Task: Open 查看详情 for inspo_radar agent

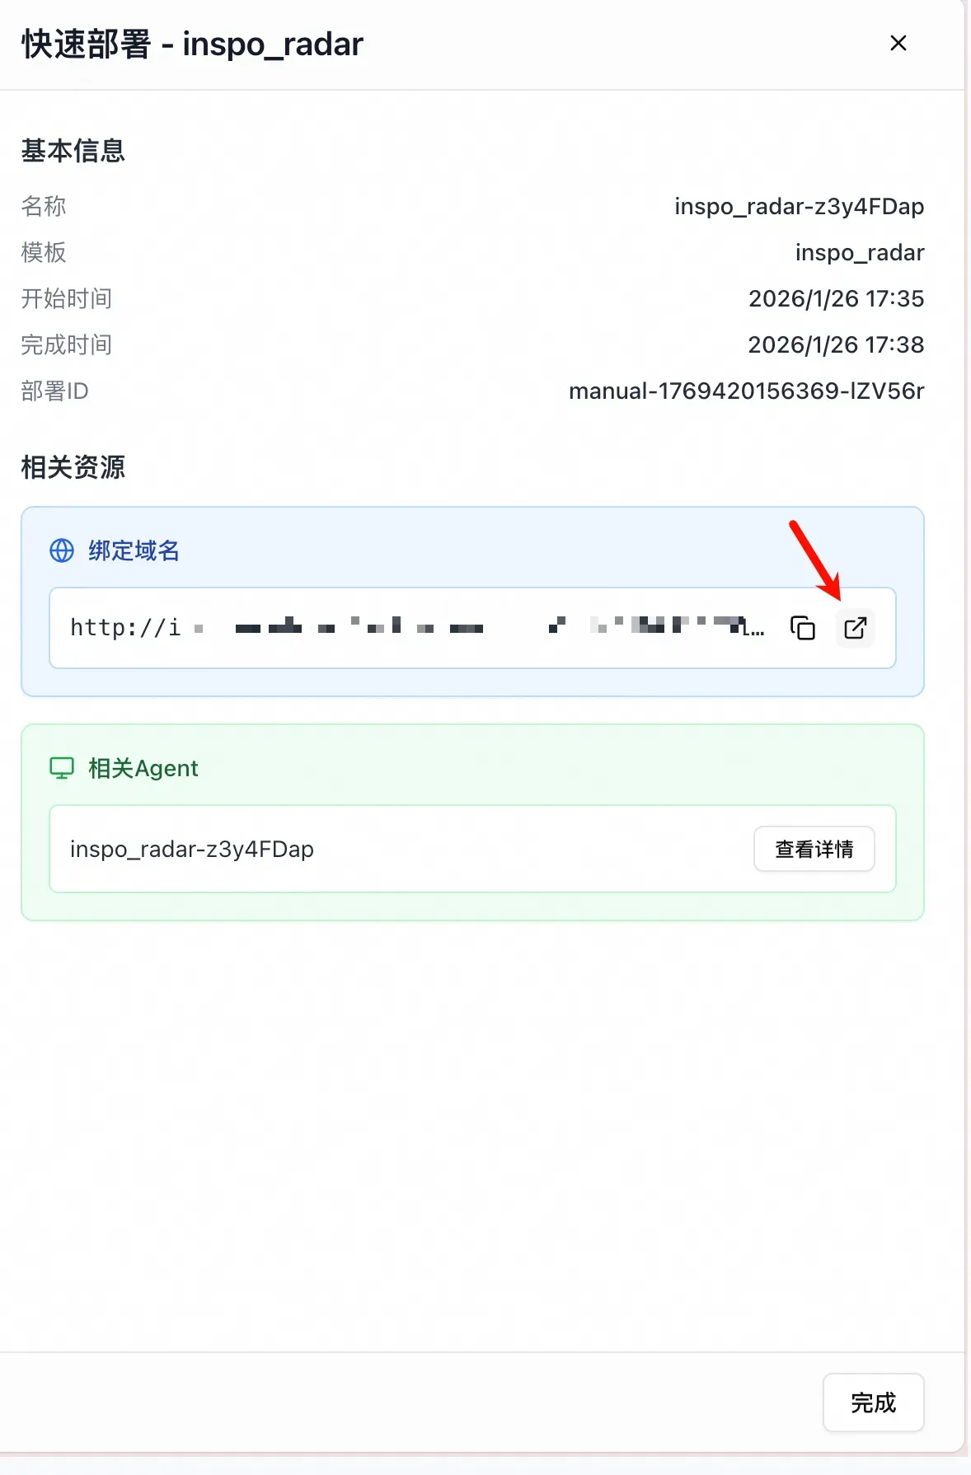Action: click(814, 849)
